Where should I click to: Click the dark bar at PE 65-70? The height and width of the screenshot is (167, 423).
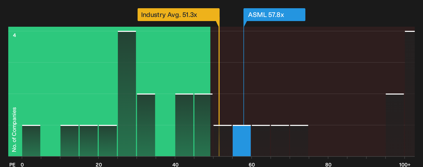pos(280,141)
